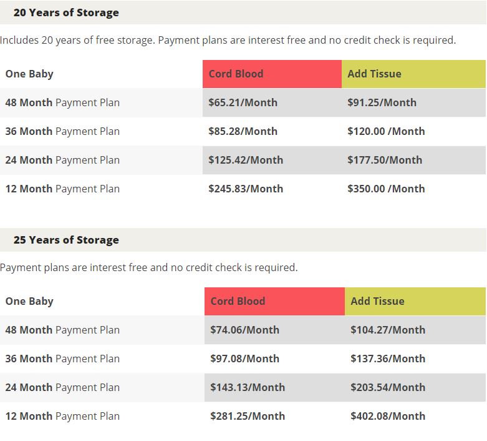Click the $74.06/Month price cell
Image resolution: width=487 pixels, height=441 pixels.
pyautogui.click(x=274, y=330)
